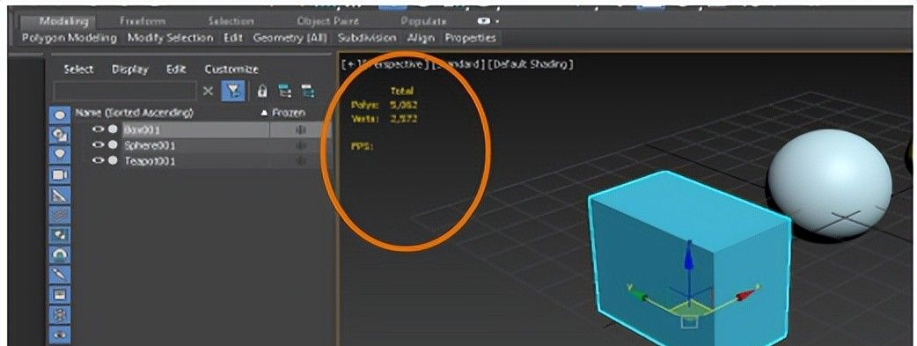This screenshot has height=346, width=917.
Task: Expand the ribbon Edit panel
Action: [x=232, y=38]
